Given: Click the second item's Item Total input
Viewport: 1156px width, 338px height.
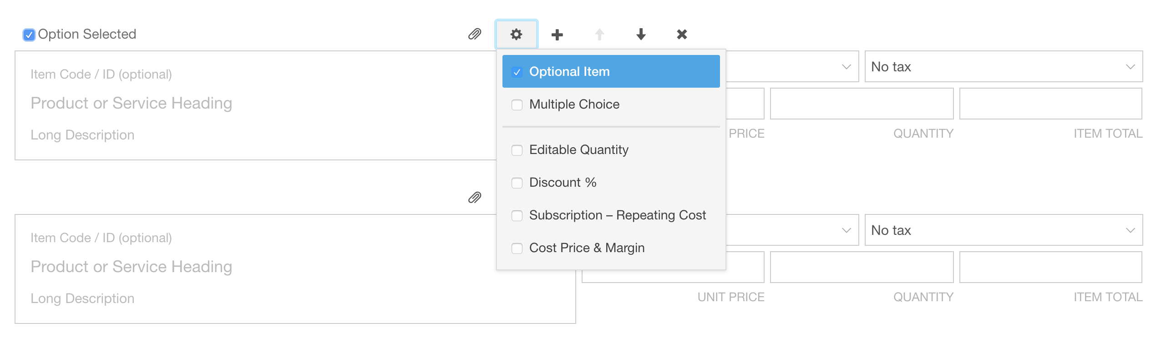Looking at the screenshot, I should (1051, 268).
